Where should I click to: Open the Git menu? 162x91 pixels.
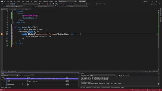tap(15, 1)
